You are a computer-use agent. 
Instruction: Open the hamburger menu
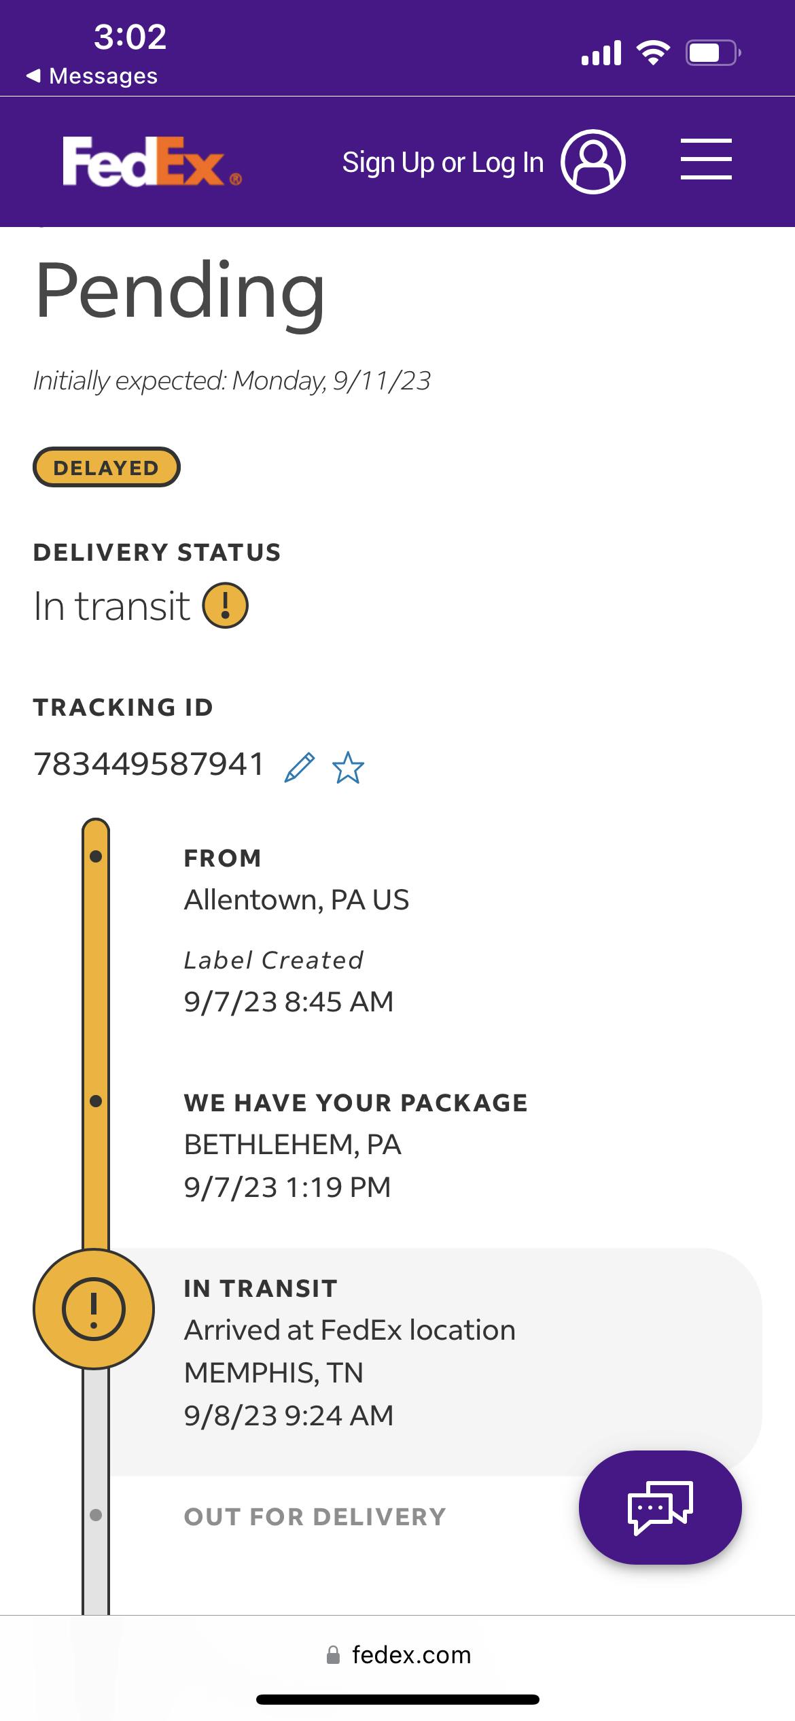coord(706,159)
